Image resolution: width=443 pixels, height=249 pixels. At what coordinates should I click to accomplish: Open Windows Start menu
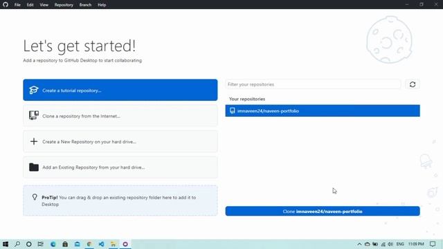pyautogui.click(x=6, y=244)
